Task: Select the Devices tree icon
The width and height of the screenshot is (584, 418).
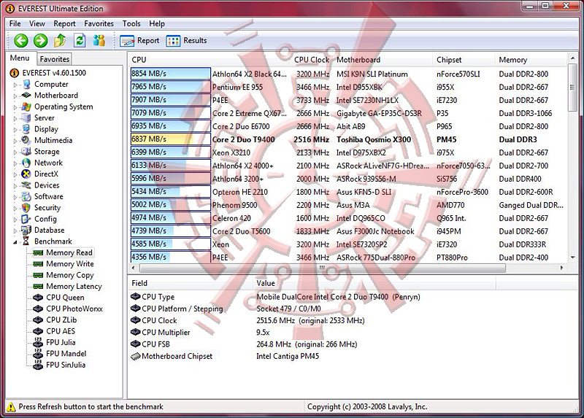Action: point(26,185)
